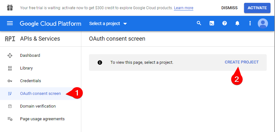This screenshot has height=132, width=275.
Task: Dismiss the free trial banner
Action: (229, 8)
